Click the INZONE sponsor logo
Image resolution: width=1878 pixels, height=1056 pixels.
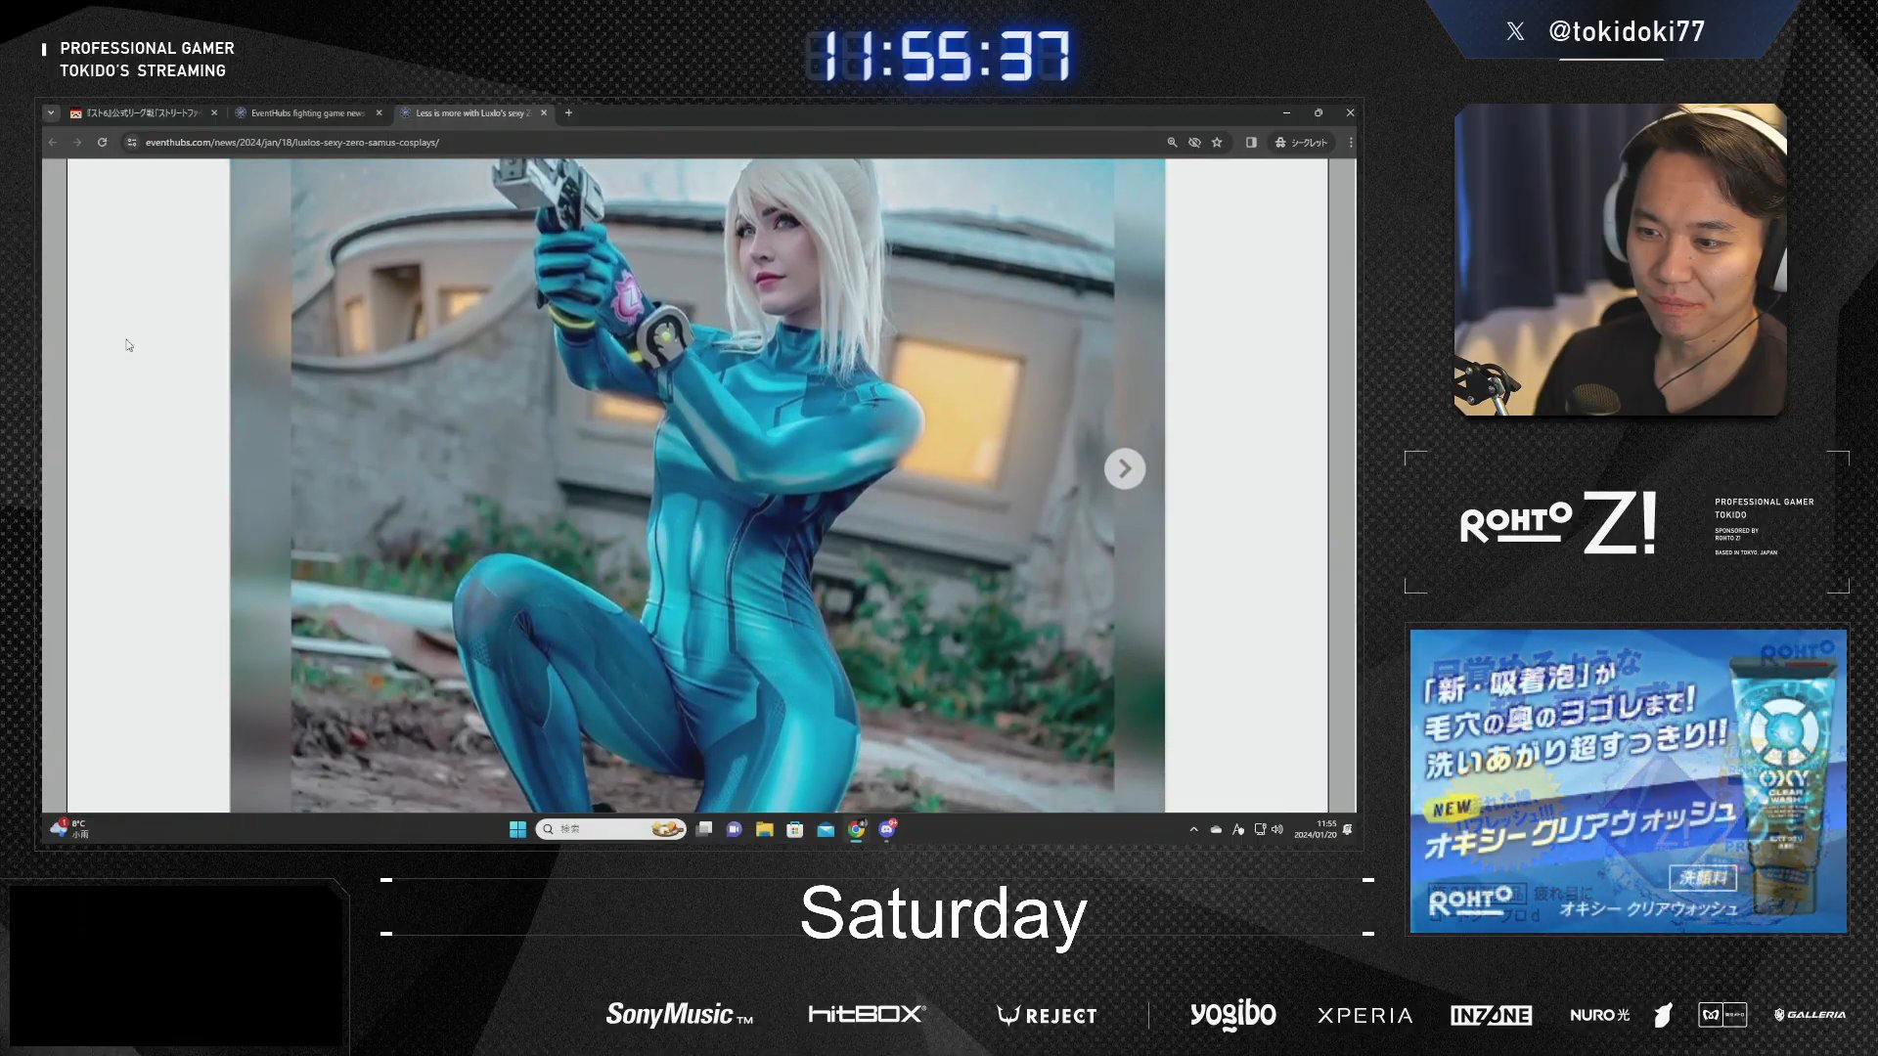click(x=1491, y=1015)
